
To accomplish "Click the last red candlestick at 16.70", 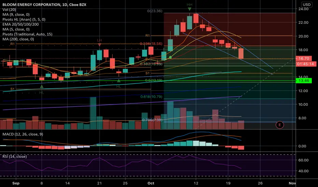I will (241, 53).
